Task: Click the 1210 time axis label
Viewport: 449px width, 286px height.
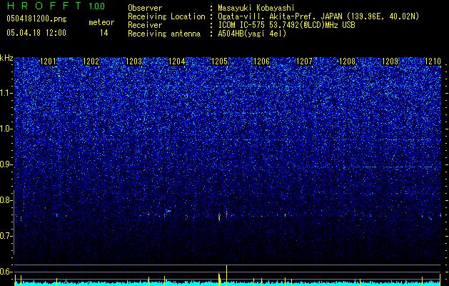Action: [x=433, y=61]
